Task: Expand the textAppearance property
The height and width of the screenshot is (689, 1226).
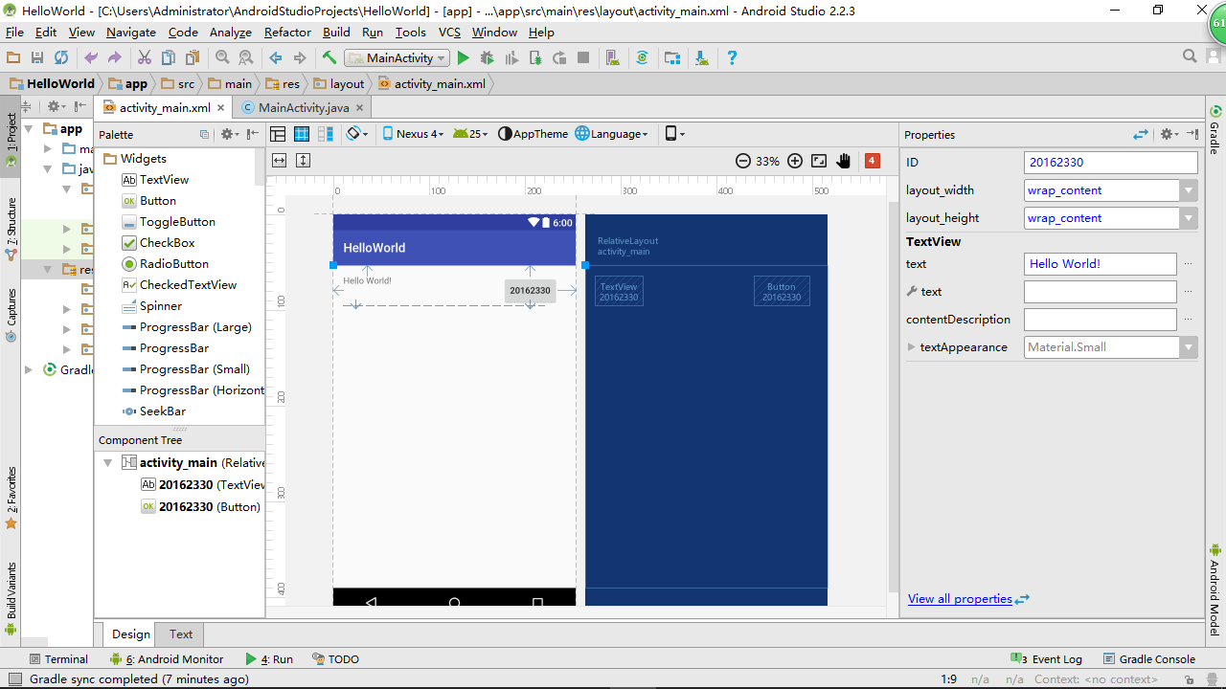Action: (x=911, y=347)
